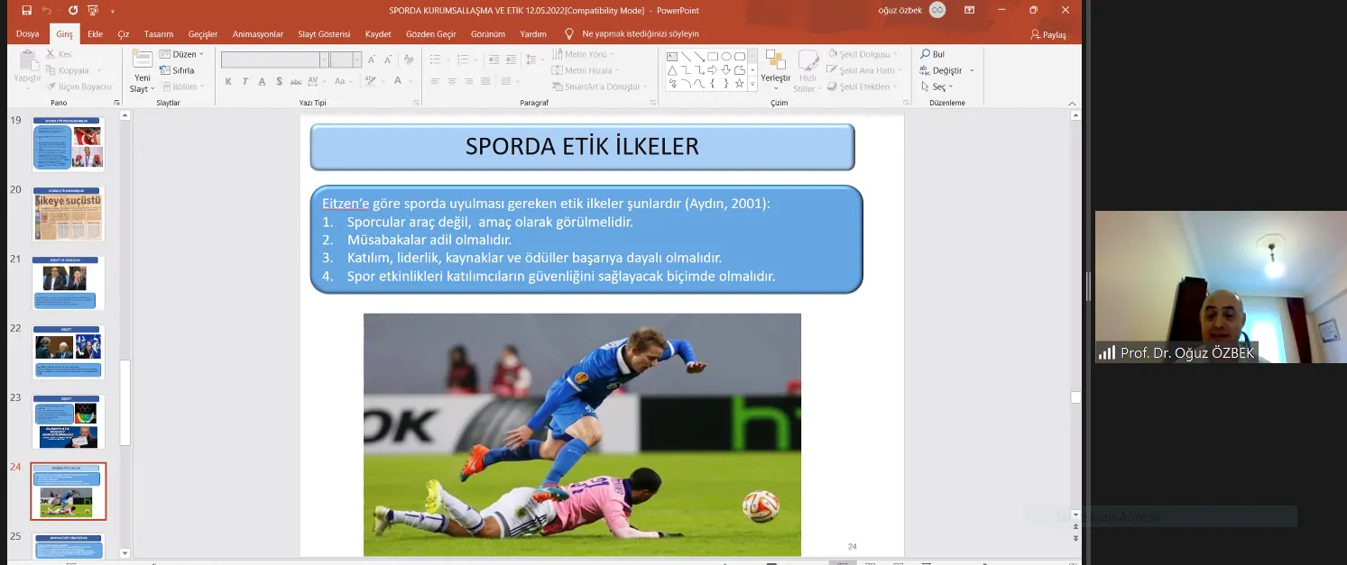Click the Save icon in quick access toolbar
This screenshot has height=565, width=1347.
[x=26, y=11]
